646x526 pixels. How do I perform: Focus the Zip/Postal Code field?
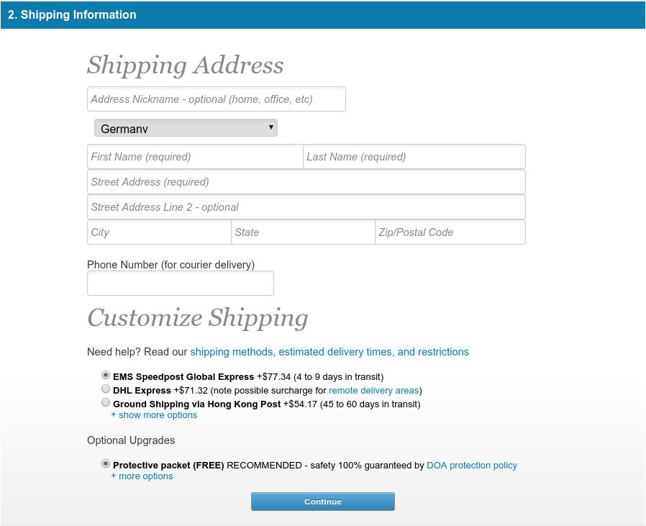point(450,232)
